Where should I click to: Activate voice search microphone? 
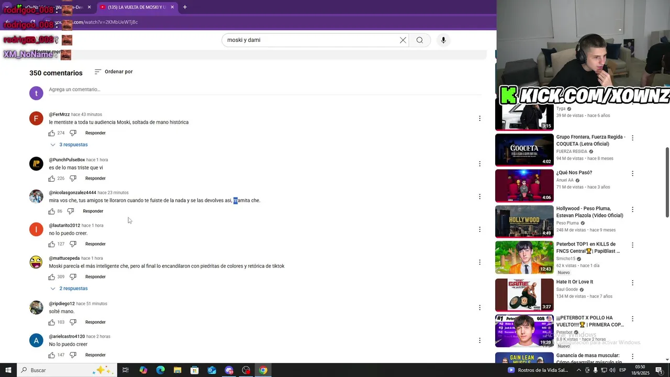tap(443, 40)
